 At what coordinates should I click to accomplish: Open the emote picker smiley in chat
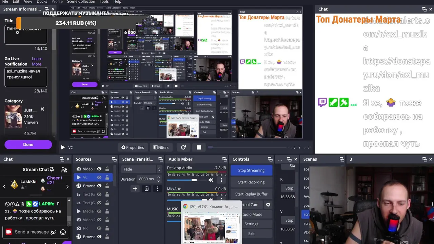[x=63, y=232]
